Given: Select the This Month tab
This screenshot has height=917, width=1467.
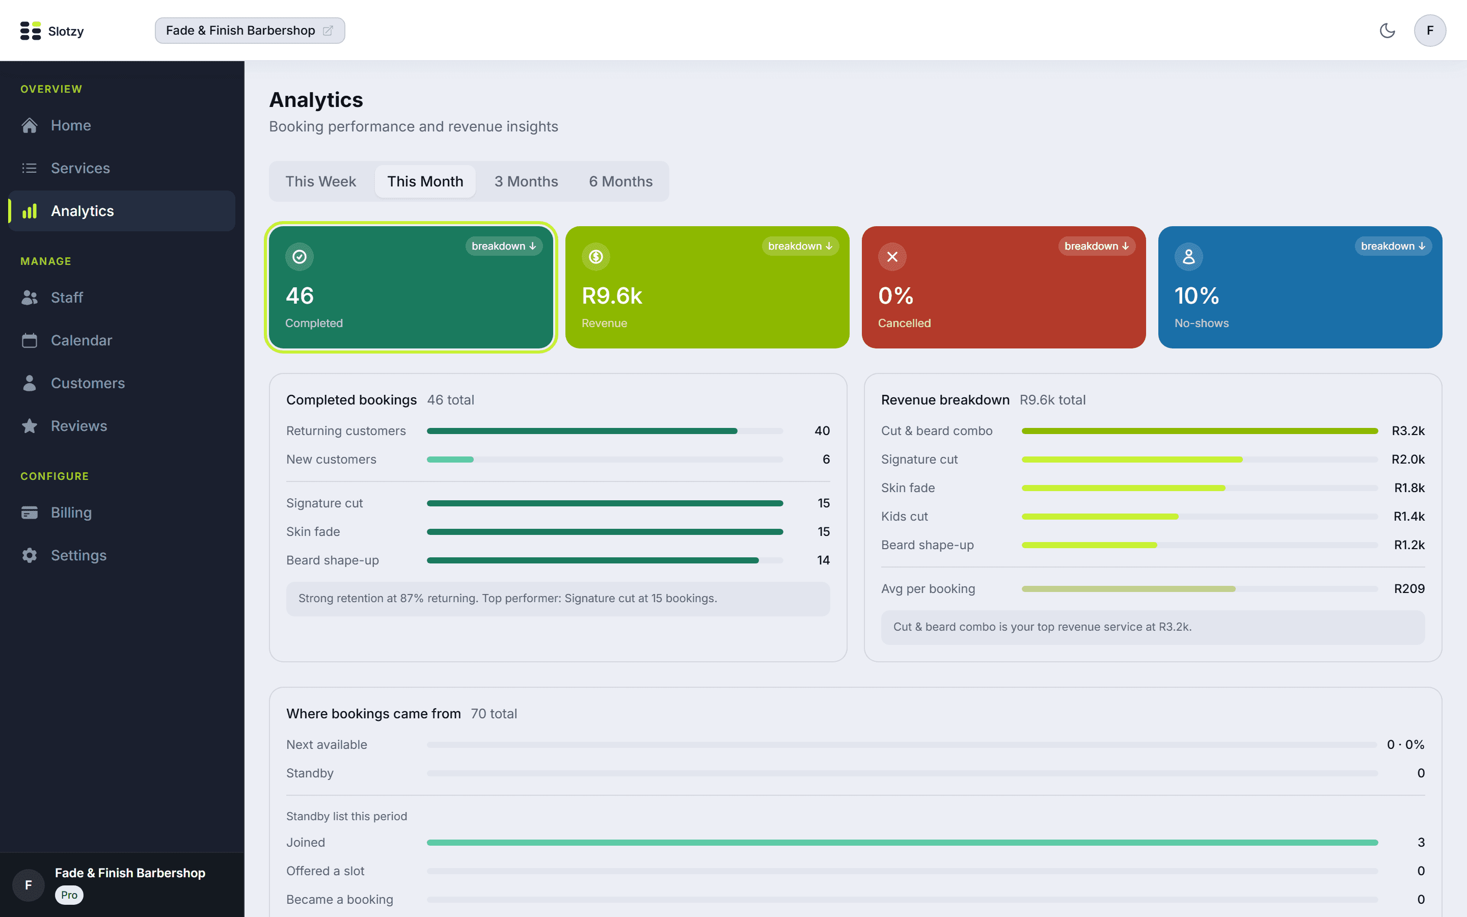Looking at the screenshot, I should tap(425, 181).
